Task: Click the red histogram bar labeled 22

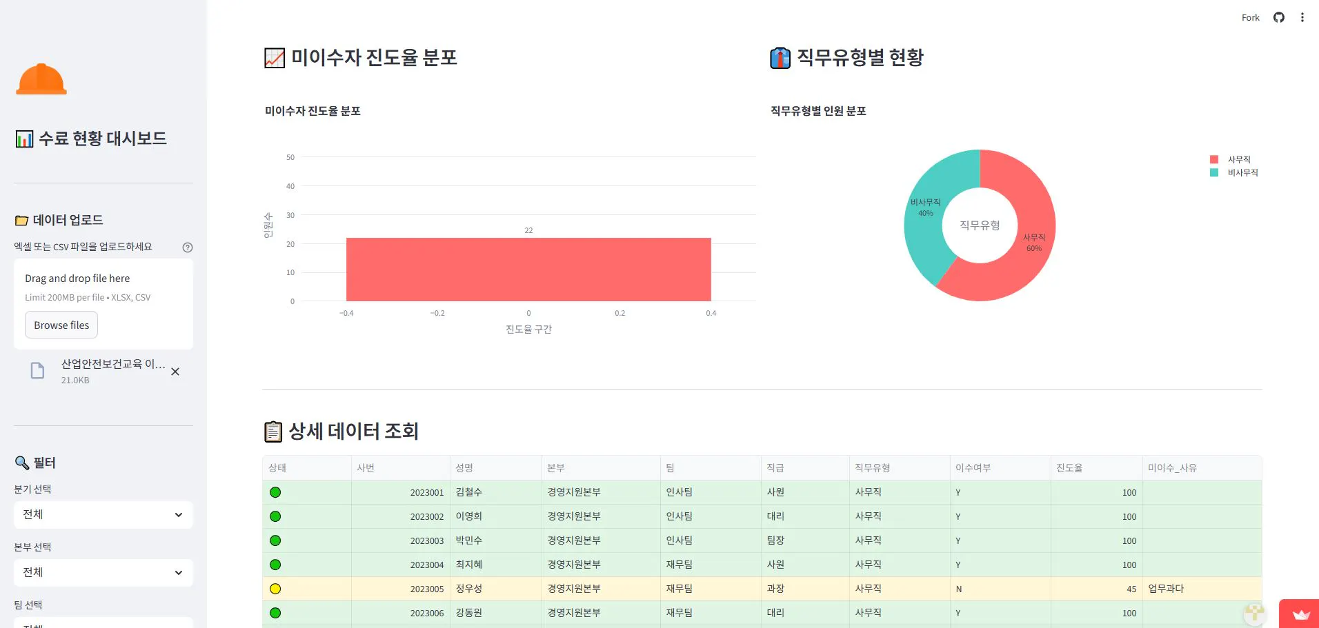Action: point(528,270)
